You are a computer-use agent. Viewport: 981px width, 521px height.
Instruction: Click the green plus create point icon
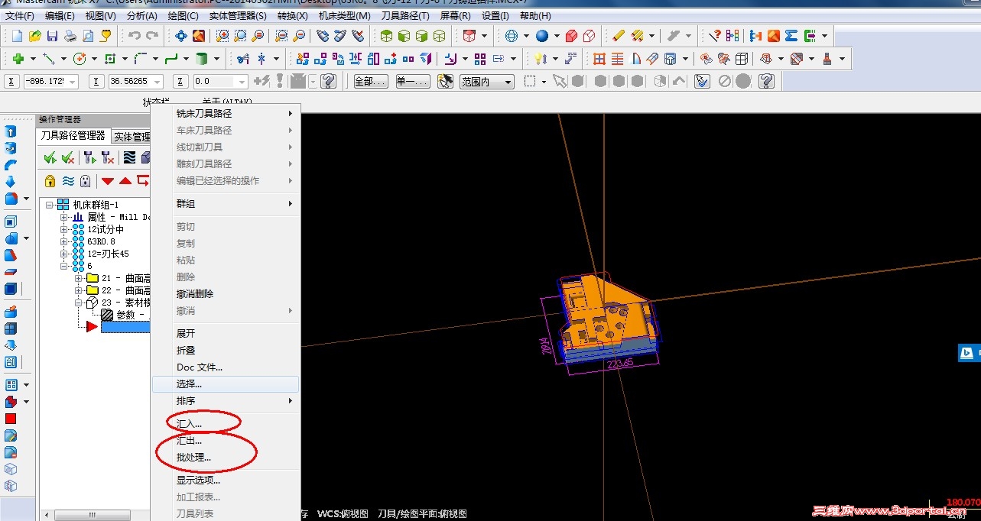tap(18, 58)
